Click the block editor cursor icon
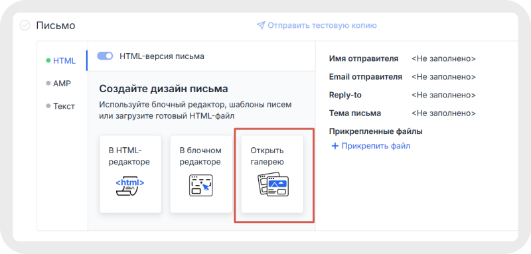Viewport: 531px width, 254px height. pyautogui.click(x=201, y=185)
